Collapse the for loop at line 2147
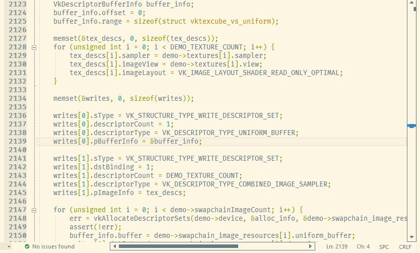Image resolution: width=420 pixels, height=253 pixels. pyautogui.click(x=34, y=210)
